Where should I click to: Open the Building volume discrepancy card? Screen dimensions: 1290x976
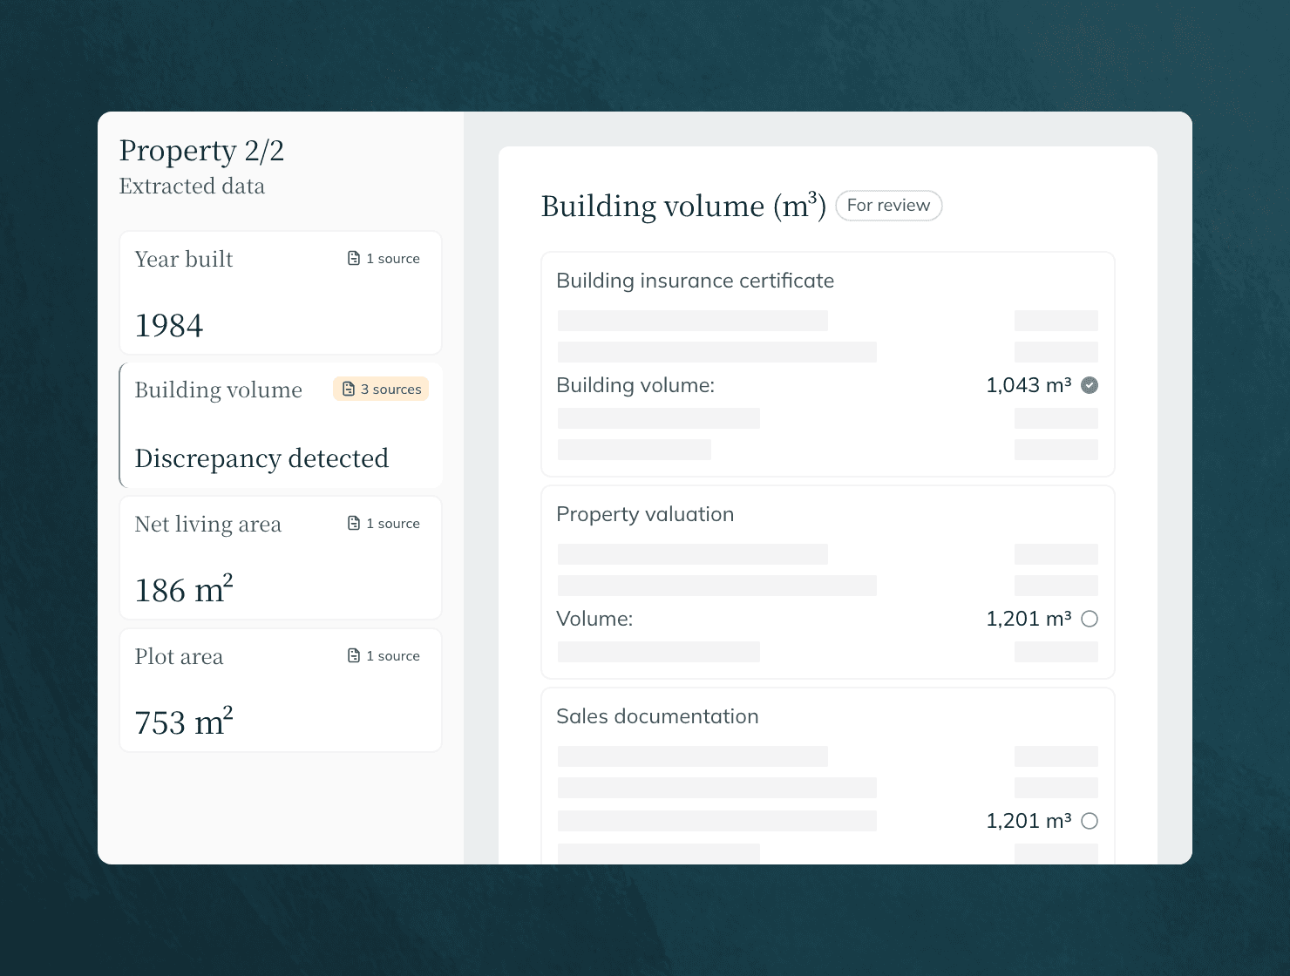[281, 425]
